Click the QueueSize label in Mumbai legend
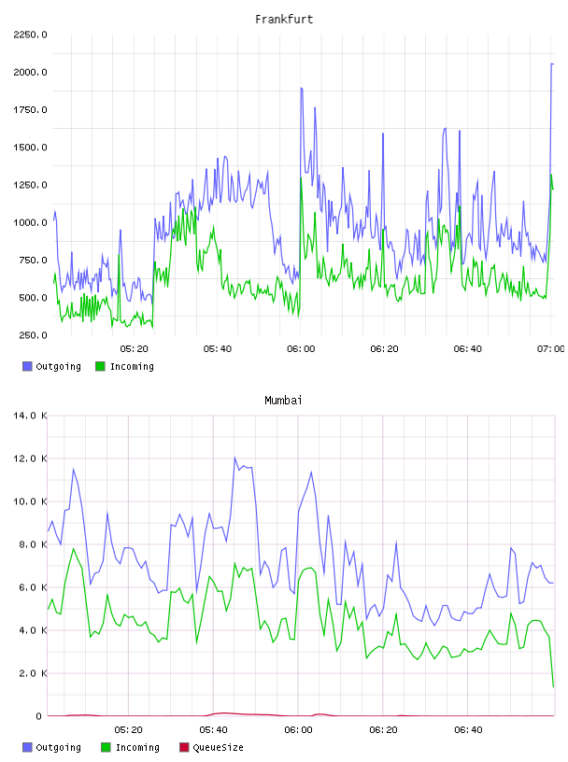The width and height of the screenshot is (568, 762). tap(218, 748)
